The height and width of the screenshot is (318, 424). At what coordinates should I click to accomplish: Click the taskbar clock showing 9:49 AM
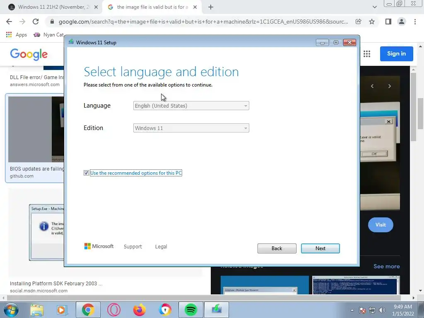[x=403, y=310]
